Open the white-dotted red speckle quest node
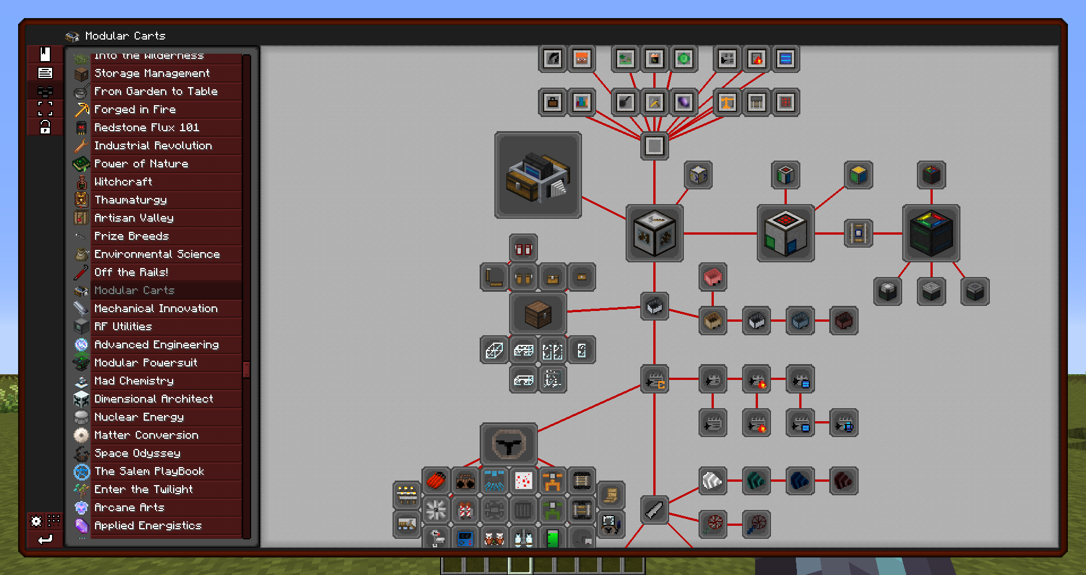The width and height of the screenshot is (1086, 575). pyautogui.click(x=523, y=481)
